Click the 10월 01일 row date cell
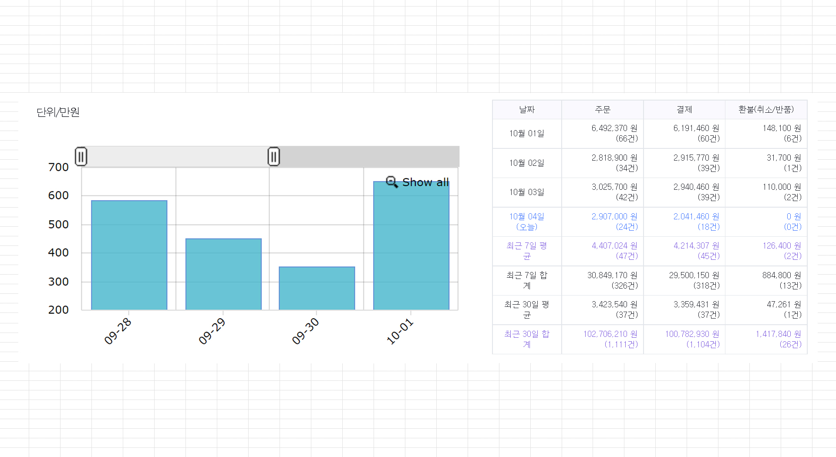The image size is (836, 457). [527, 134]
